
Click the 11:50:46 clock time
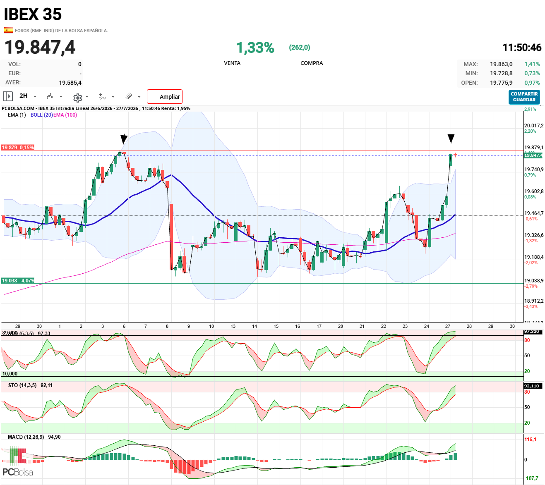tap(522, 48)
